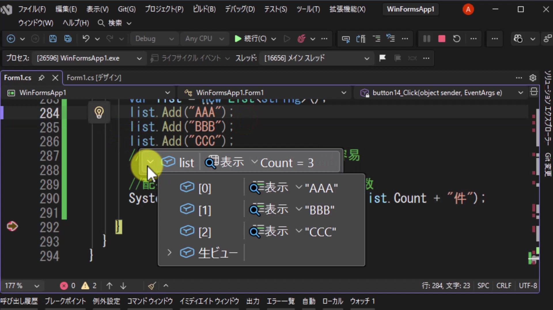Image resolution: width=553 pixels, height=310 pixels.
Task: Open the Any CPU platform dropdown
Action: [204, 39]
